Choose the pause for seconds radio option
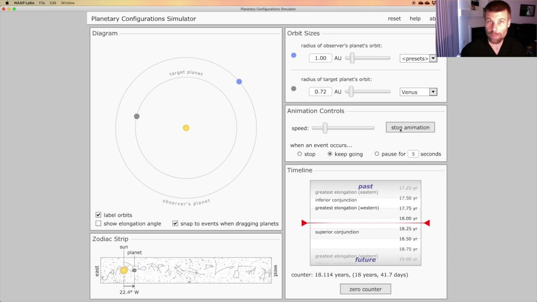This screenshot has width=537, height=302. coord(377,154)
